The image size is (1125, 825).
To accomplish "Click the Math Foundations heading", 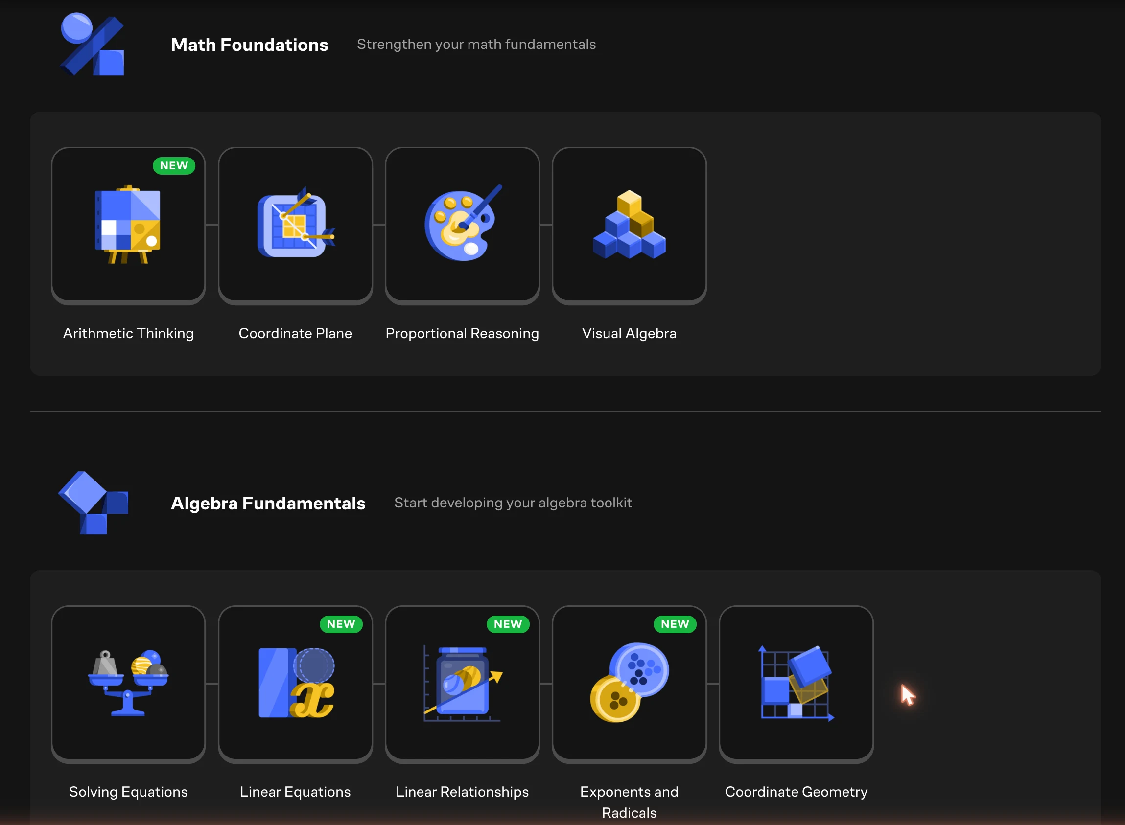I will [x=249, y=45].
